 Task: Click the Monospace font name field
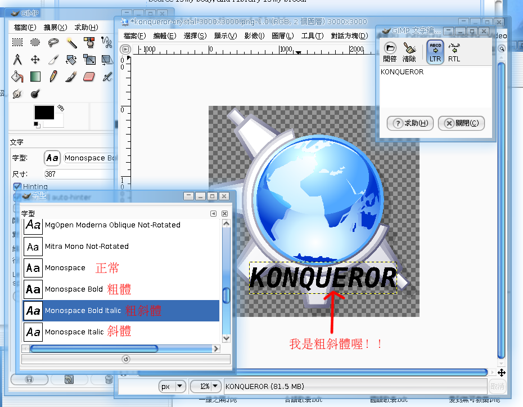pos(89,158)
